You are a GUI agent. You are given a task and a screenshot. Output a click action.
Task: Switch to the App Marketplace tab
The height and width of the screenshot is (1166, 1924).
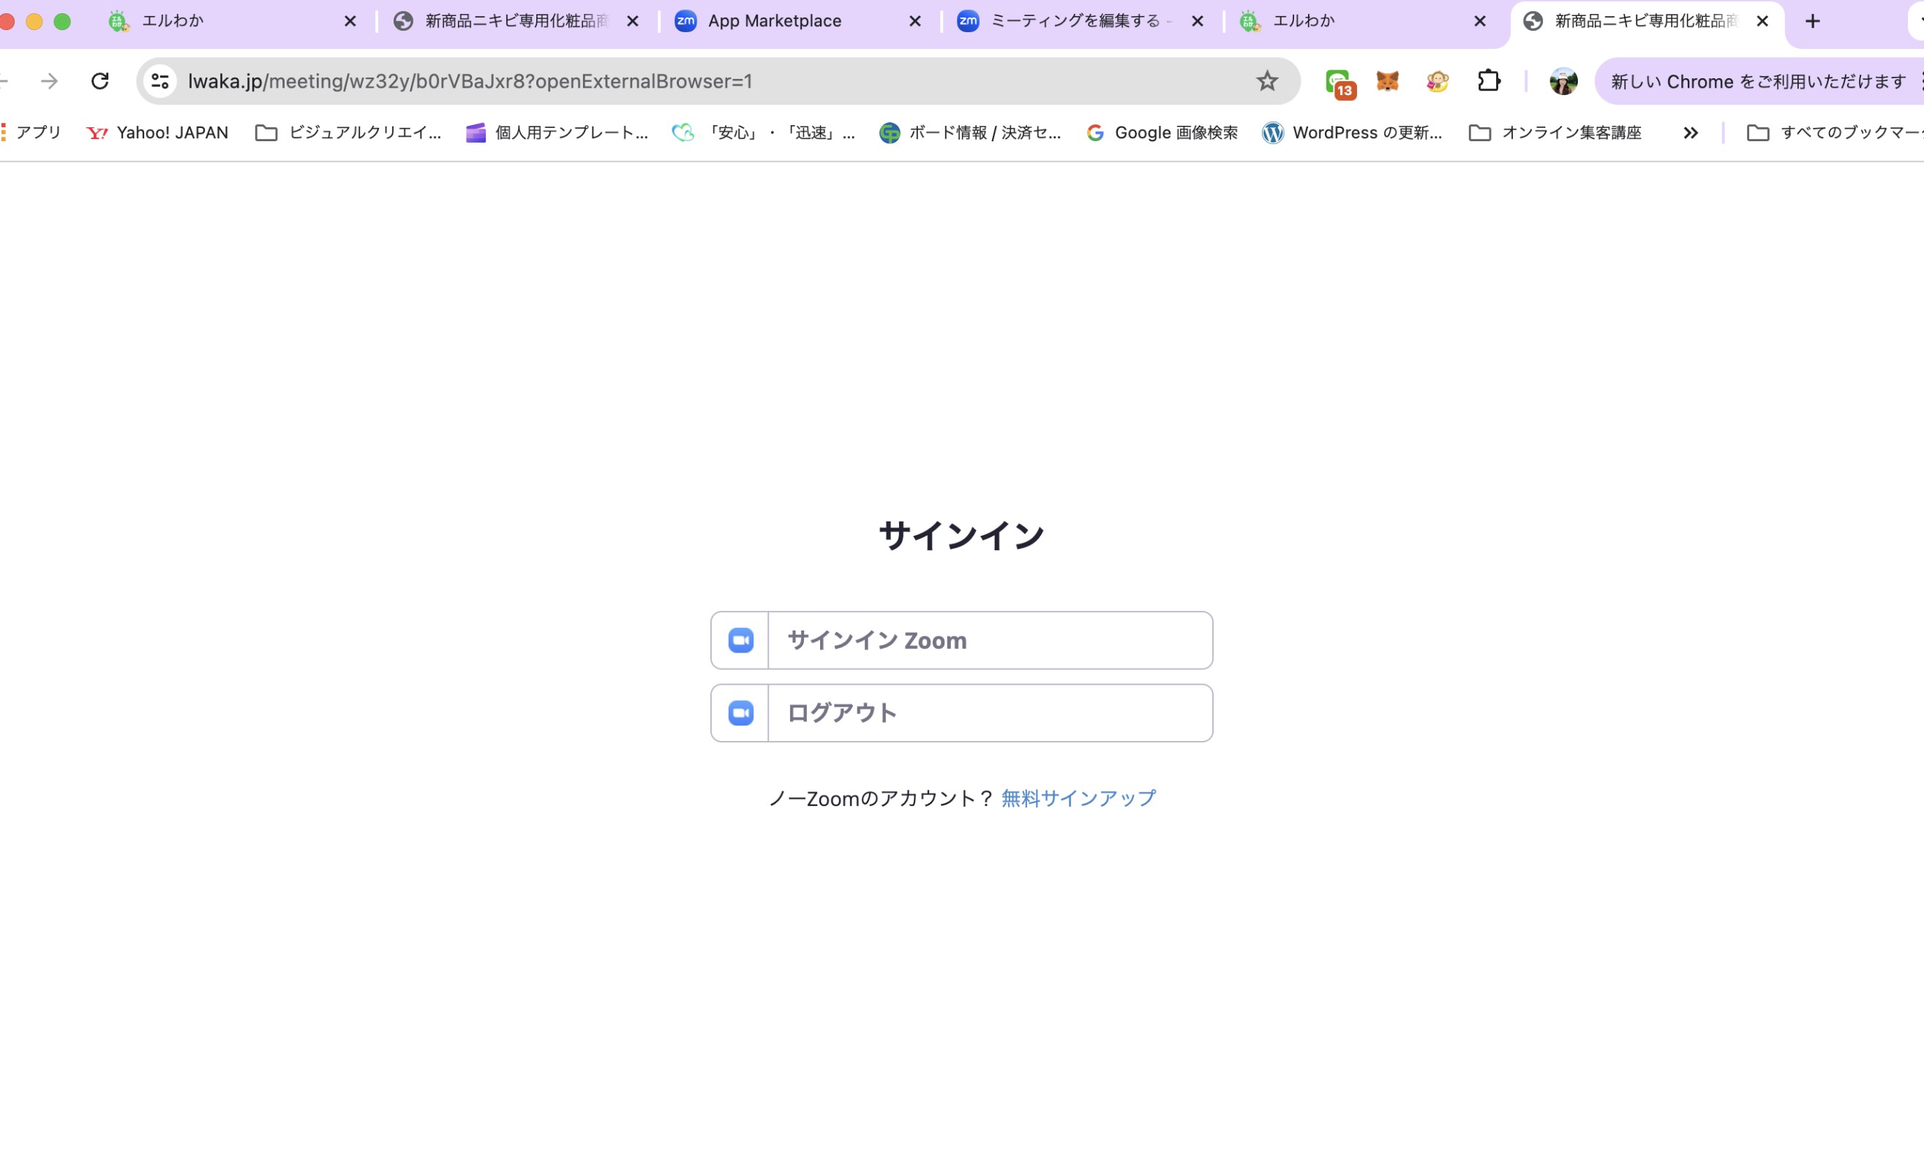[x=799, y=21]
